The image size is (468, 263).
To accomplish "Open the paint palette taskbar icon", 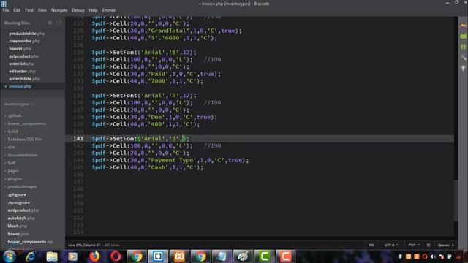I will (243, 256).
